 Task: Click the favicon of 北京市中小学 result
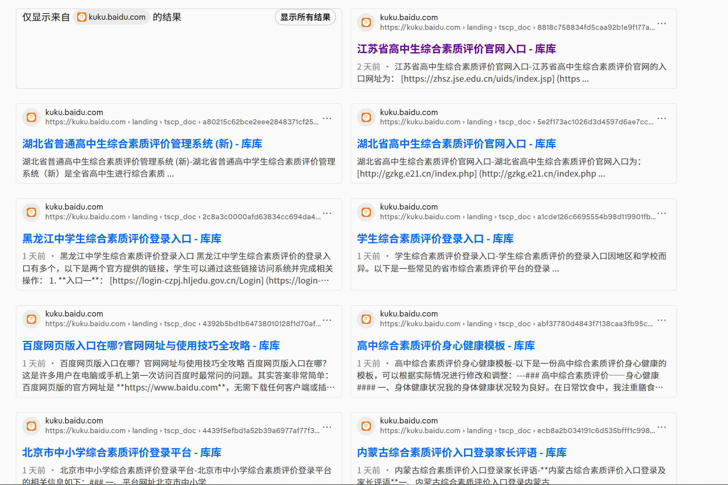31,426
